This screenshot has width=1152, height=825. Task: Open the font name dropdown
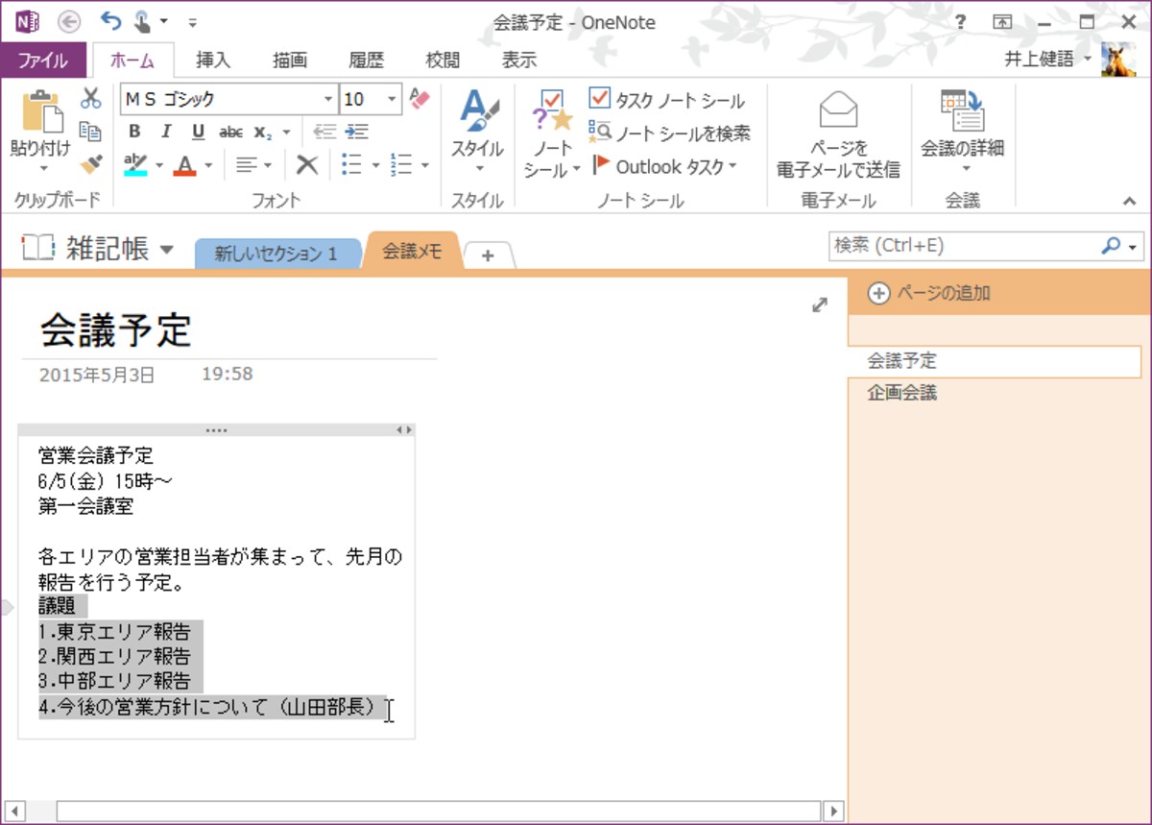[328, 99]
